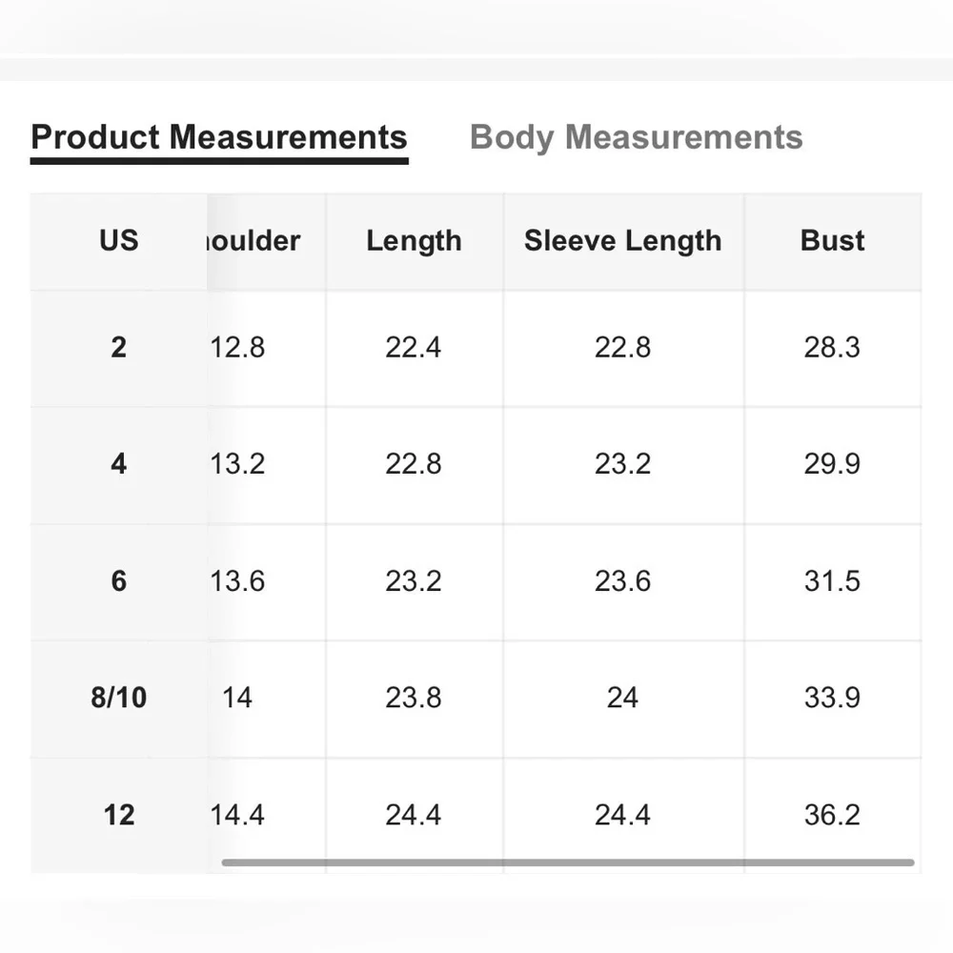Select the US size 12 row label
The height and width of the screenshot is (953, 953).
point(118,815)
